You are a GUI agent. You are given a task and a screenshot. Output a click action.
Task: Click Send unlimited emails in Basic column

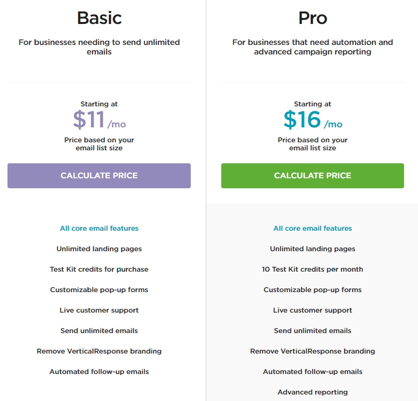point(99,331)
